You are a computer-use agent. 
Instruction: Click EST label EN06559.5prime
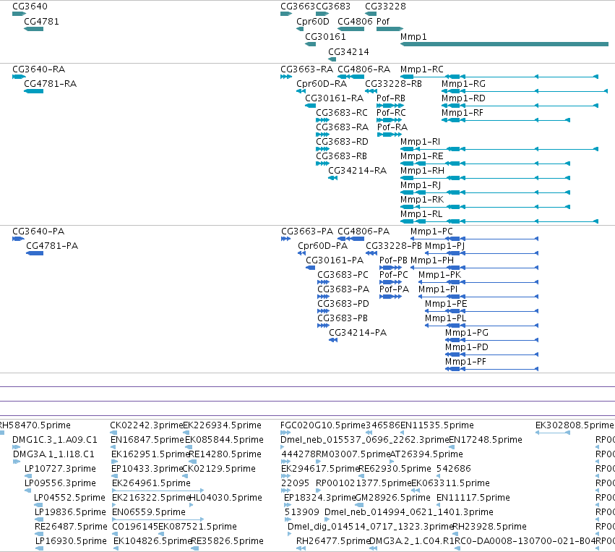point(149,512)
